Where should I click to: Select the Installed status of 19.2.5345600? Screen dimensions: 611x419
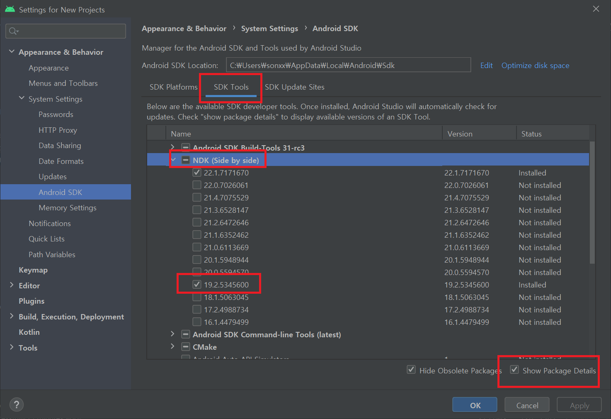pyautogui.click(x=532, y=285)
